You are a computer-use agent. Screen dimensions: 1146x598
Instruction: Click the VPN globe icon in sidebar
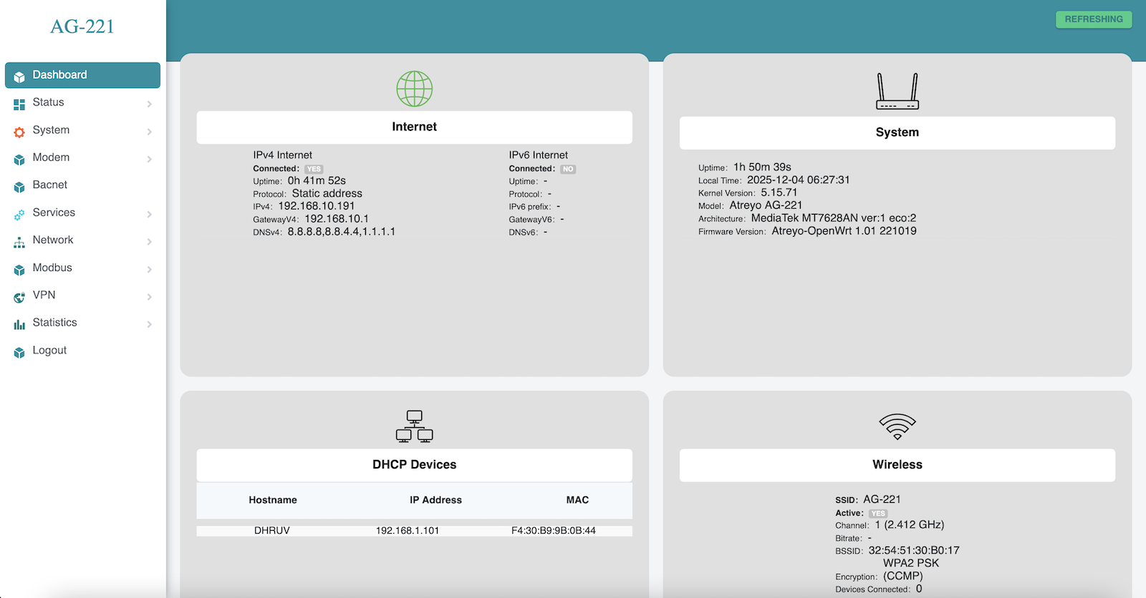(x=19, y=297)
